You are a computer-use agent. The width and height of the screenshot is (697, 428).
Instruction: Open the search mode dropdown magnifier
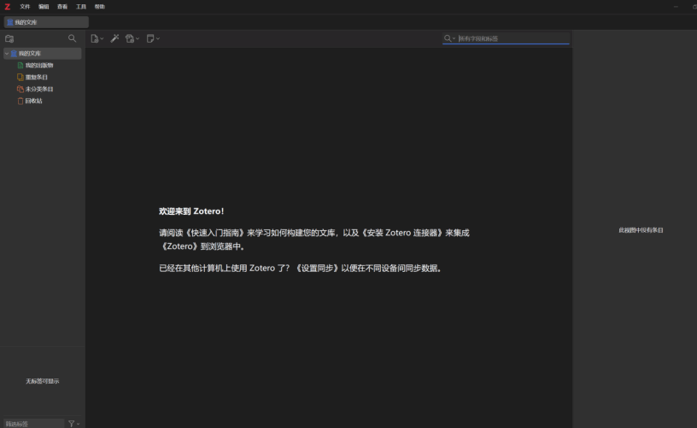click(449, 38)
